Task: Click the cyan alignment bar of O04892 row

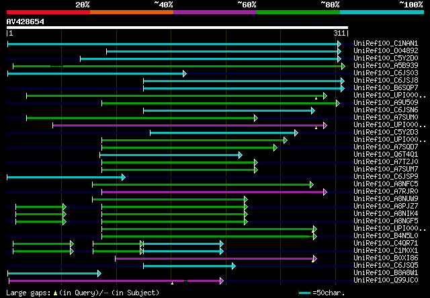Action: tap(224, 51)
